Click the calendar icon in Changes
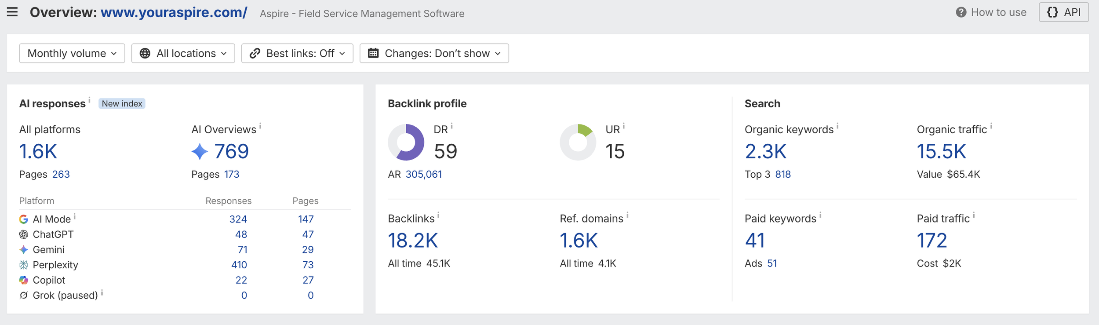This screenshot has height=325, width=1099. click(373, 53)
